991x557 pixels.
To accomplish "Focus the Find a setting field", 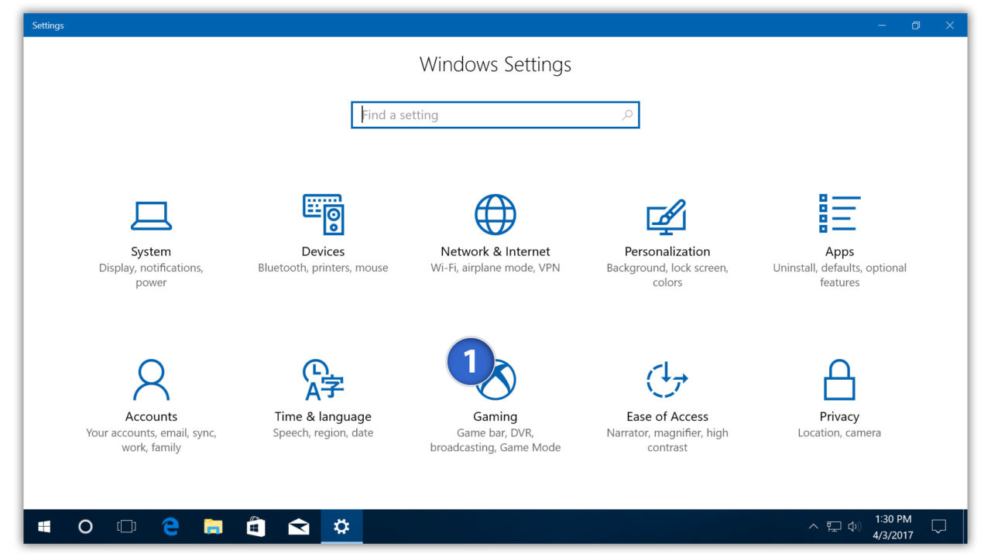I will coord(495,115).
